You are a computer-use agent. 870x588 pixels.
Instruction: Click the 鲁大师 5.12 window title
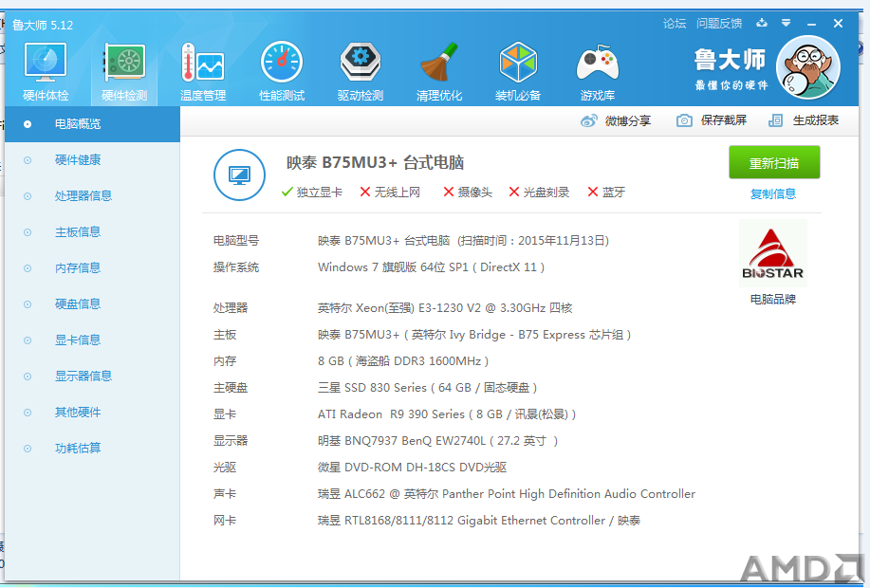43,25
